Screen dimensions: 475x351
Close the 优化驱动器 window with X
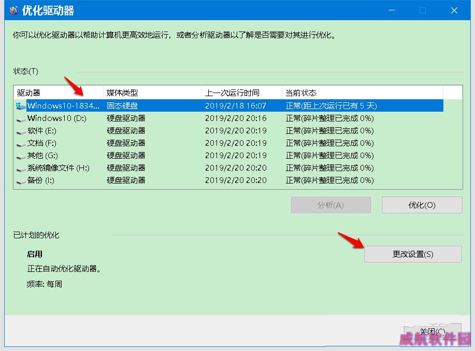pos(454,10)
